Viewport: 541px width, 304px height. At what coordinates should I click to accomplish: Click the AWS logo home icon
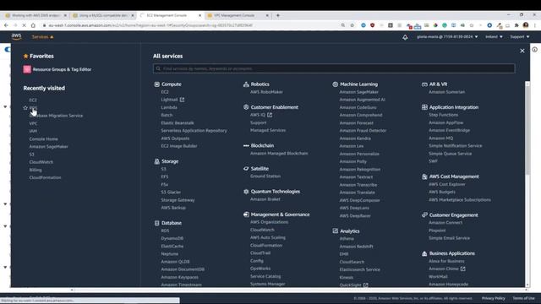[x=16, y=36]
